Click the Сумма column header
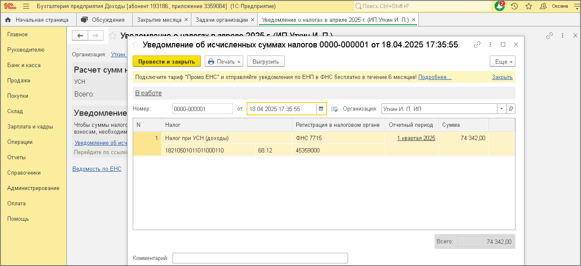The image size is (581, 266). (x=464, y=125)
